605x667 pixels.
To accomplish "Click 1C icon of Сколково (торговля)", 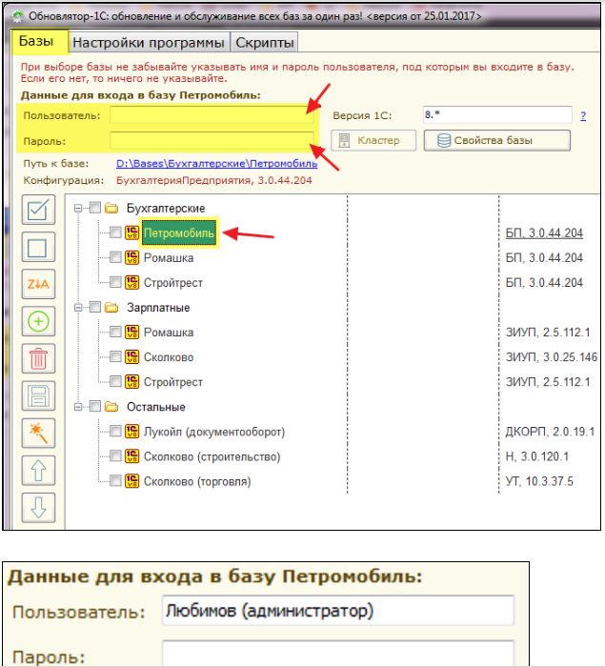I will coord(131,481).
